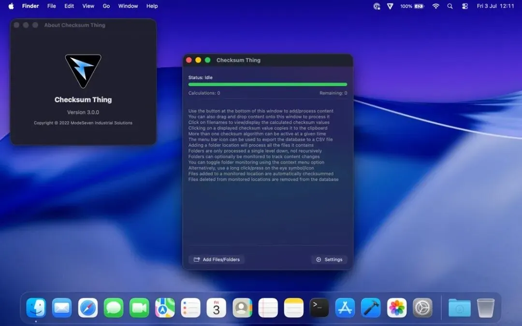Open the Go menu
Image resolution: width=522 pixels, height=326 pixels.
(106, 6)
